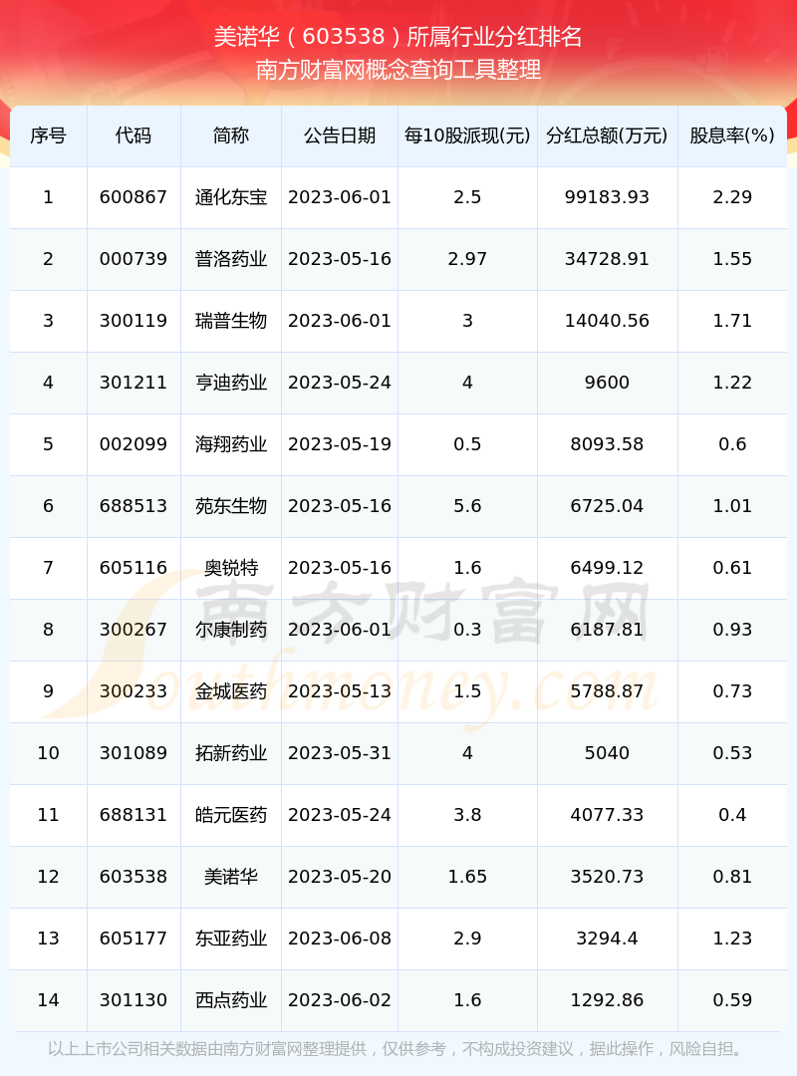This screenshot has width=797, height=1076.
Task: Select stock code 688131
Action: pyautogui.click(x=133, y=815)
